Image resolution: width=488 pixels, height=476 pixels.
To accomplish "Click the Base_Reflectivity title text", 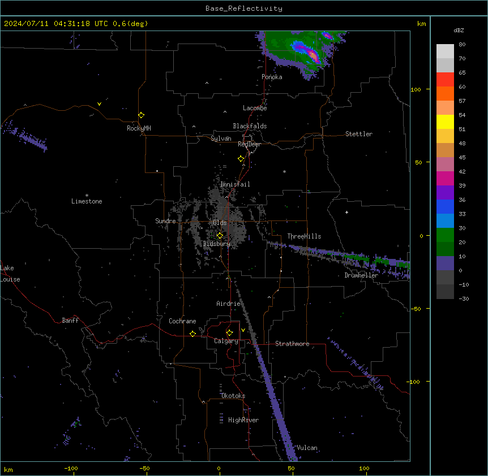I will pos(243,8).
